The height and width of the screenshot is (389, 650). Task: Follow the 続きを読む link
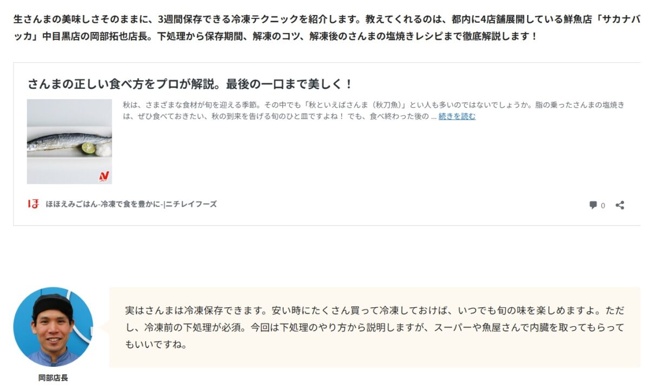[x=457, y=116]
